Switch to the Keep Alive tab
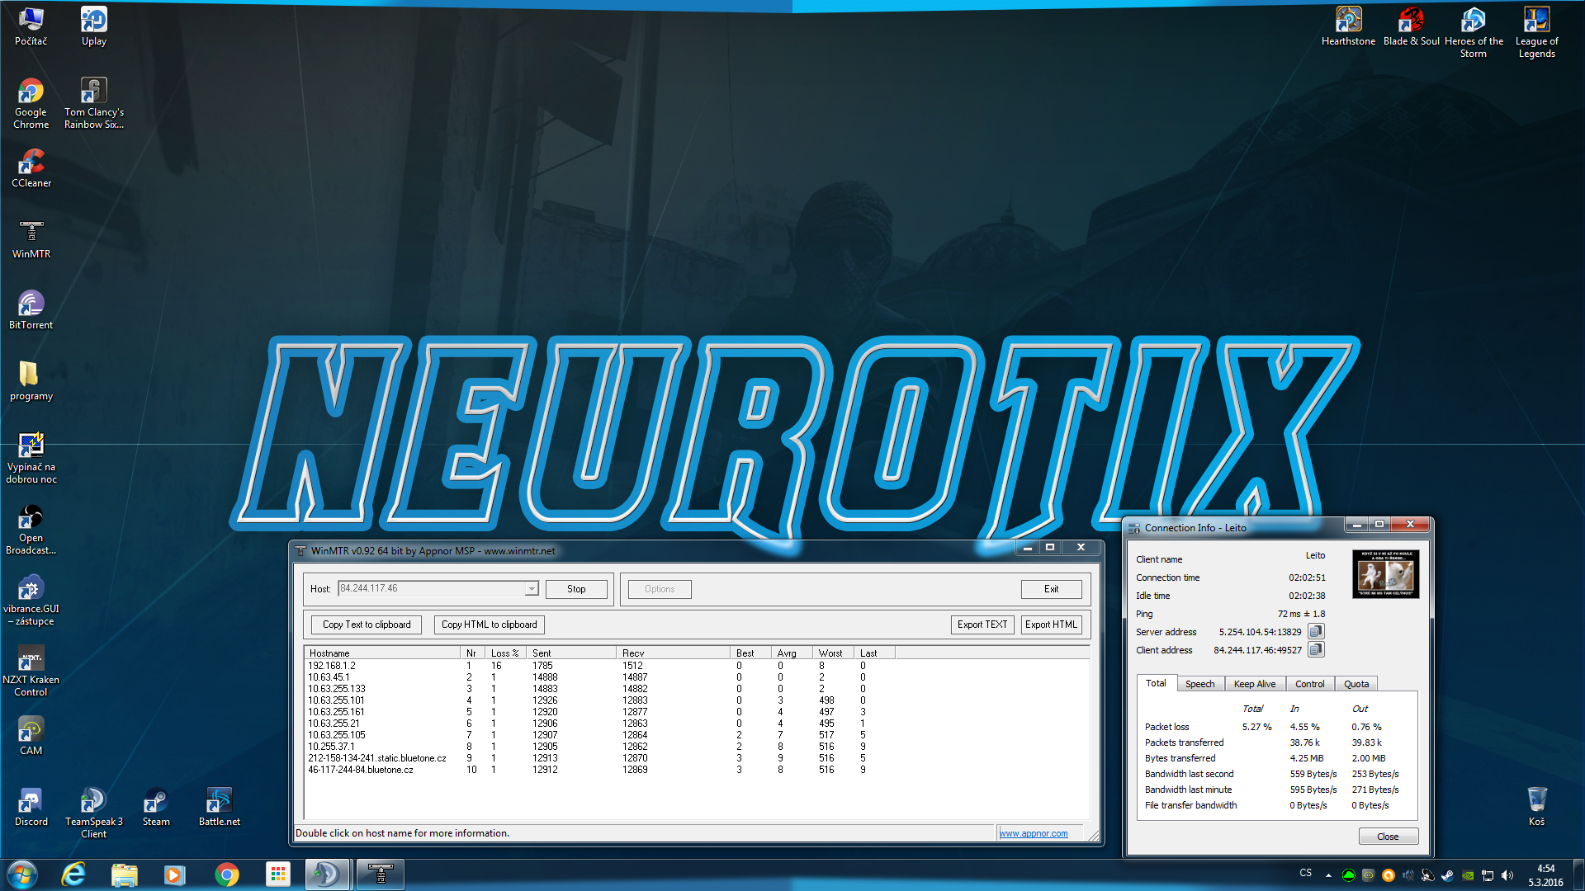Viewport: 1585px width, 891px height. [1254, 684]
